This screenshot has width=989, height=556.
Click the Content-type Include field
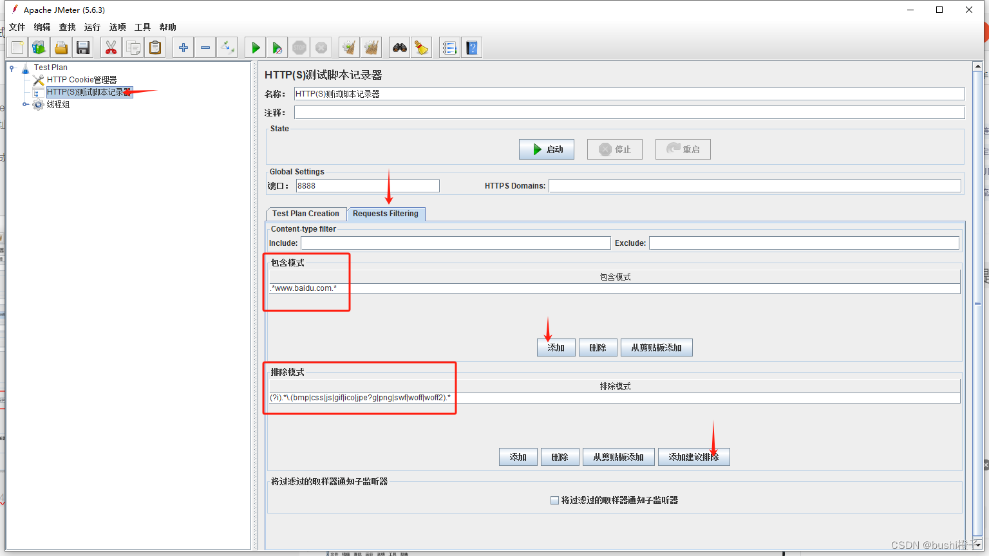pyautogui.click(x=455, y=243)
